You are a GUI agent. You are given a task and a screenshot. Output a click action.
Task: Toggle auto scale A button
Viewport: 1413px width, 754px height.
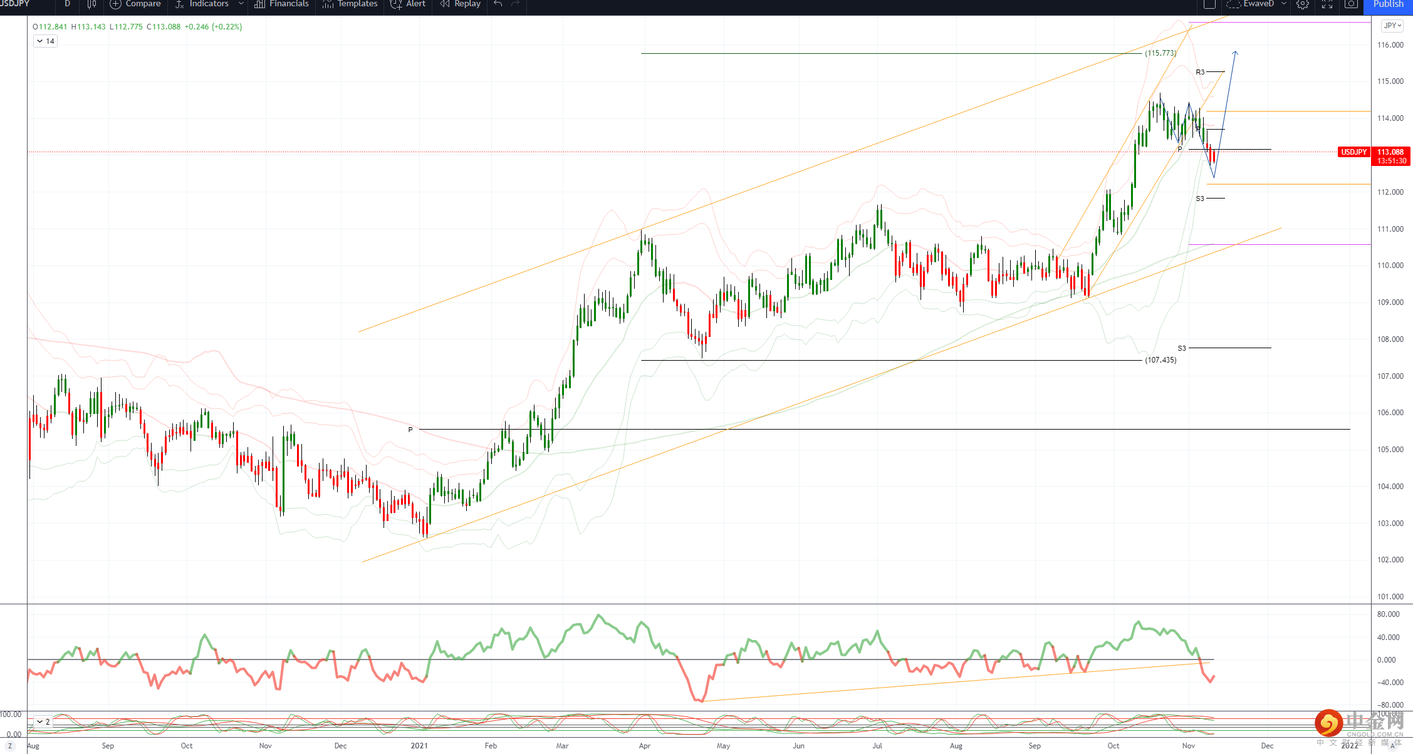(1392, 746)
